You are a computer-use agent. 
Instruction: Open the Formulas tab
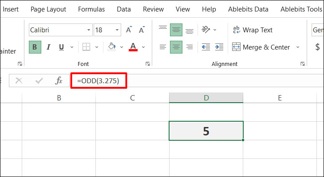(91, 9)
